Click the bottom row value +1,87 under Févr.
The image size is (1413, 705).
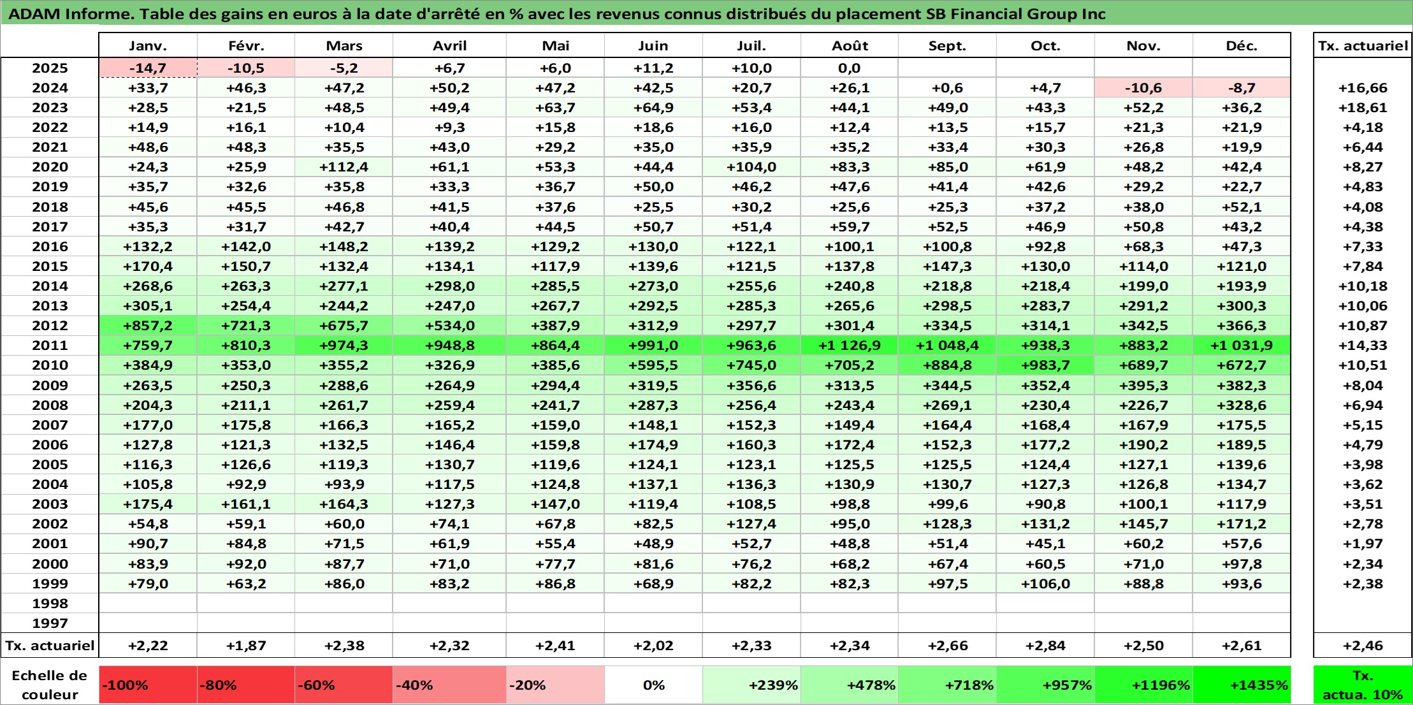pyautogui.click(x=246, y=646)
